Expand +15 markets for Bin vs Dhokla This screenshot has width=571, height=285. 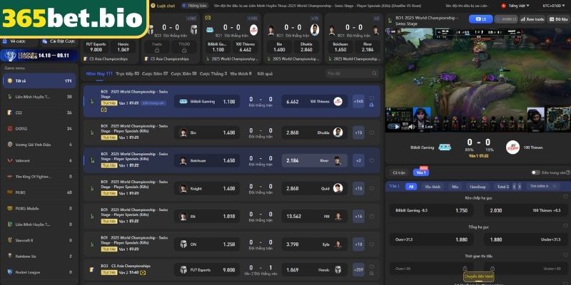click(358, 133)
